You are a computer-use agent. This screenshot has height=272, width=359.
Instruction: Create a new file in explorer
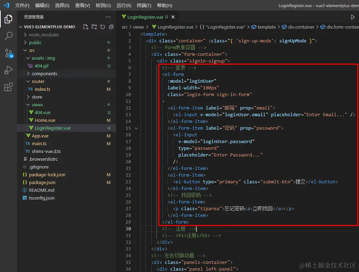tap(86, 27)
